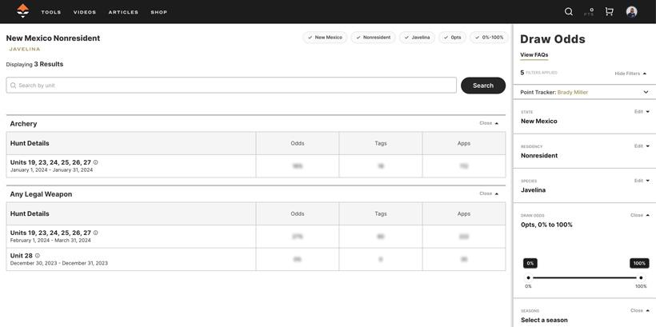656x327 pixels.
Task: Expand the State filter Edit dropdown
Action: [x=642, y=112]
